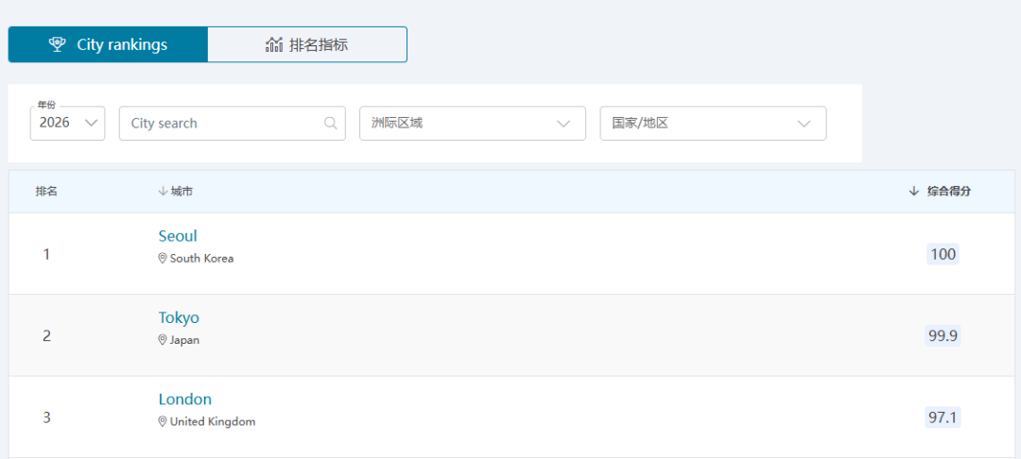
Task: Click the United Kingdom country label
Action: (x=213, y=421)
